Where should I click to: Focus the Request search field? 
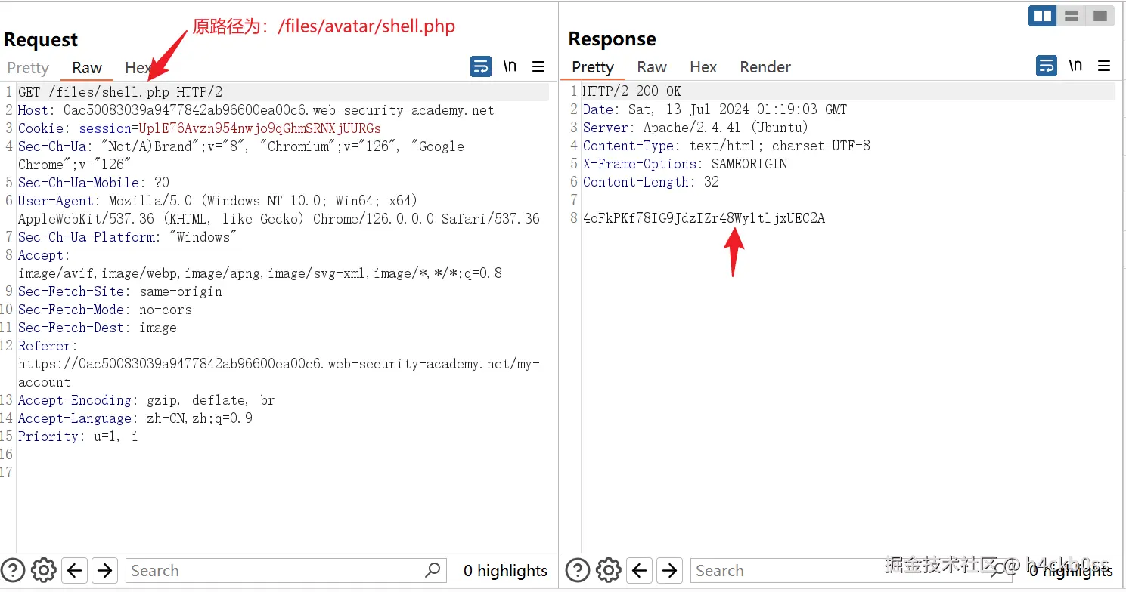[286, 570]
